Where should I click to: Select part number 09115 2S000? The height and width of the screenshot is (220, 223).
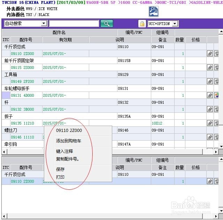tap(22, 68)
